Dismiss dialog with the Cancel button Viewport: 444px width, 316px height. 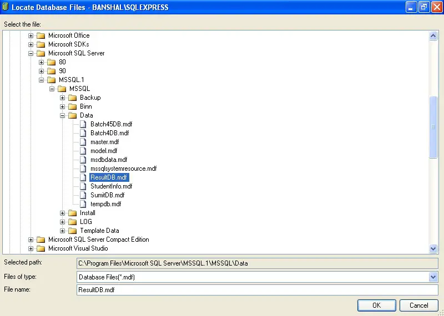point(419,305)
